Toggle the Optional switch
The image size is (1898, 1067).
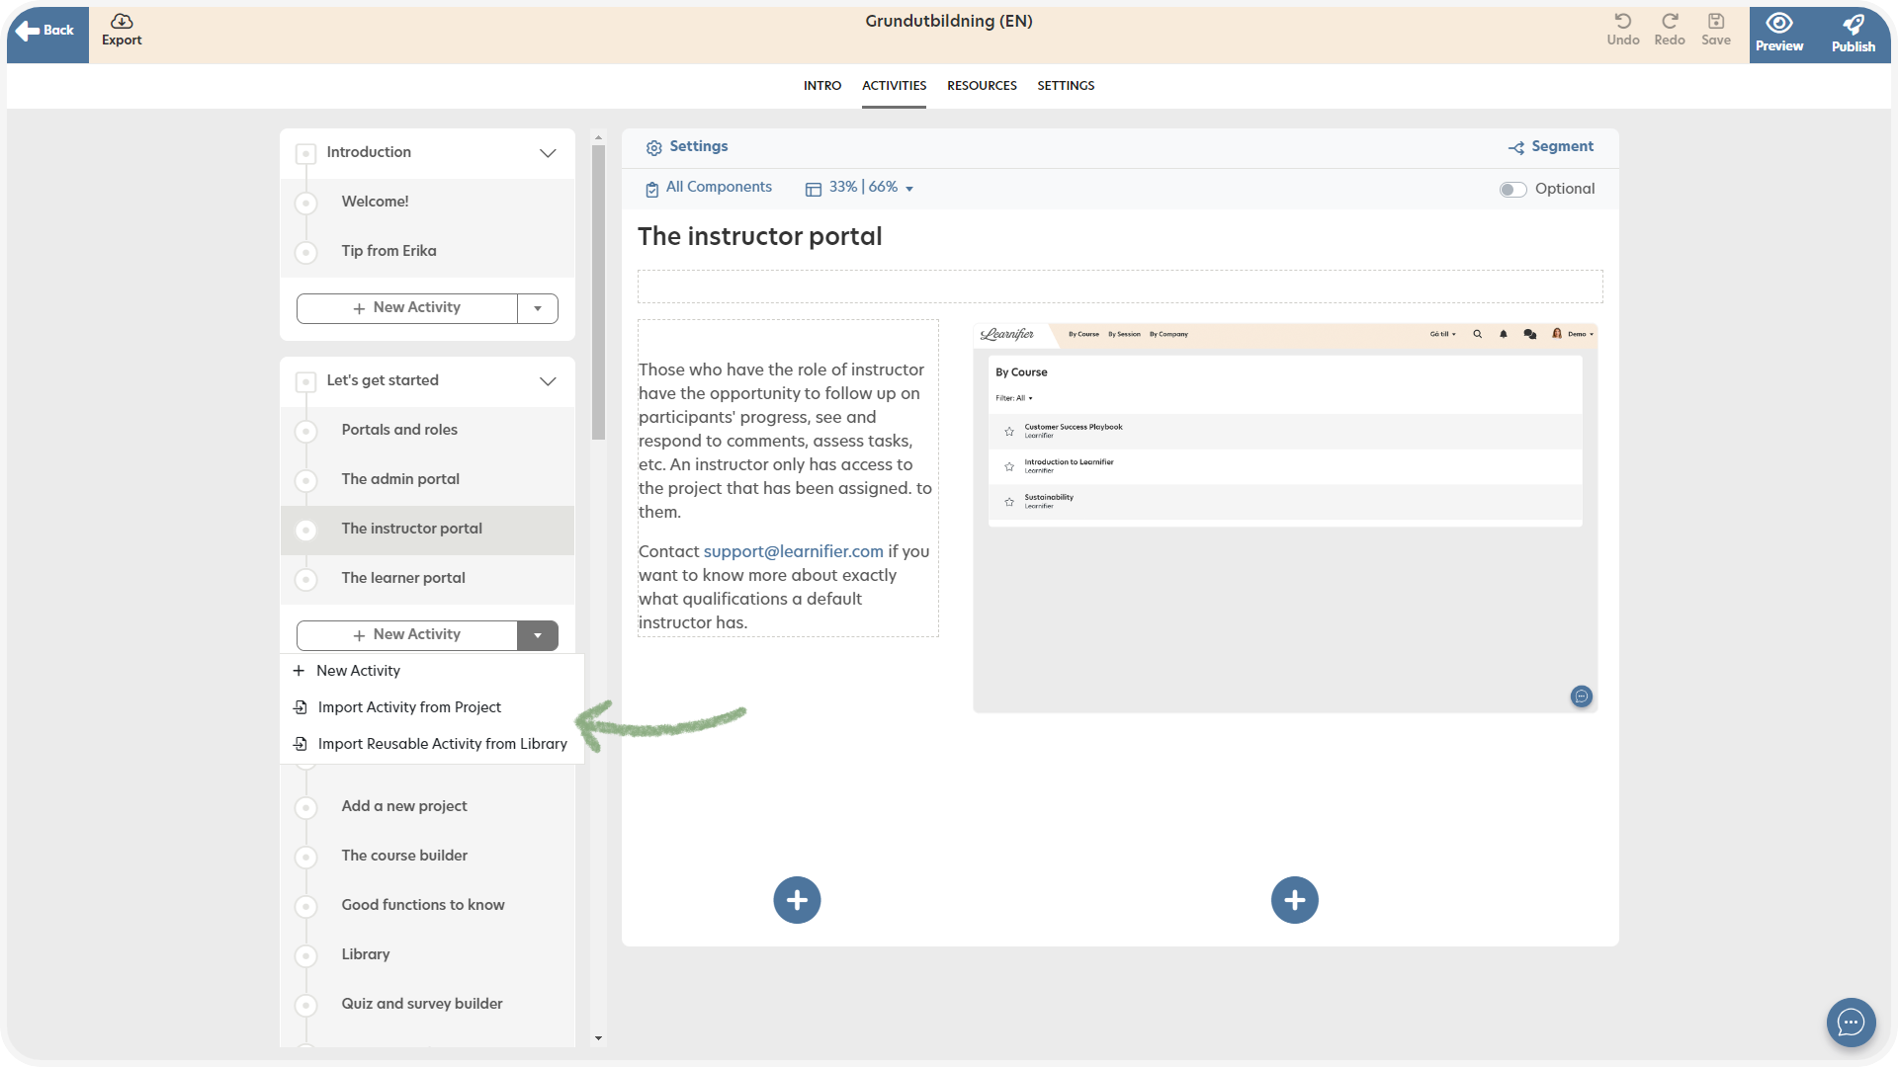[1511, 190]
